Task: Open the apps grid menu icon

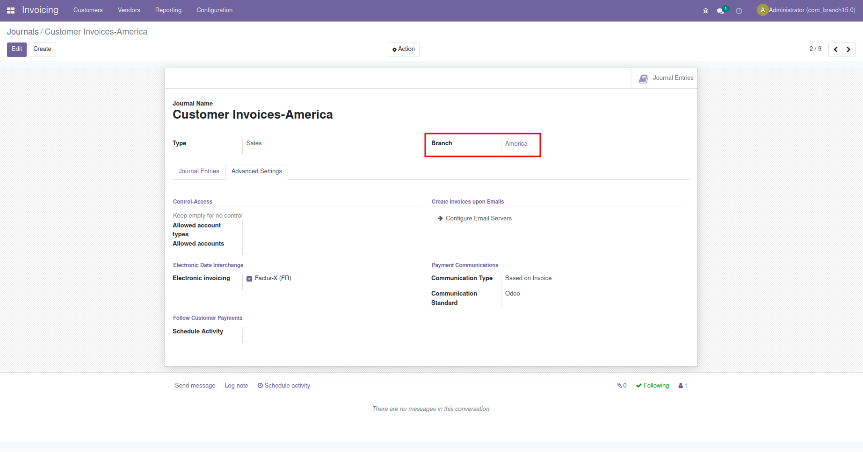Action: coord(11,10)
